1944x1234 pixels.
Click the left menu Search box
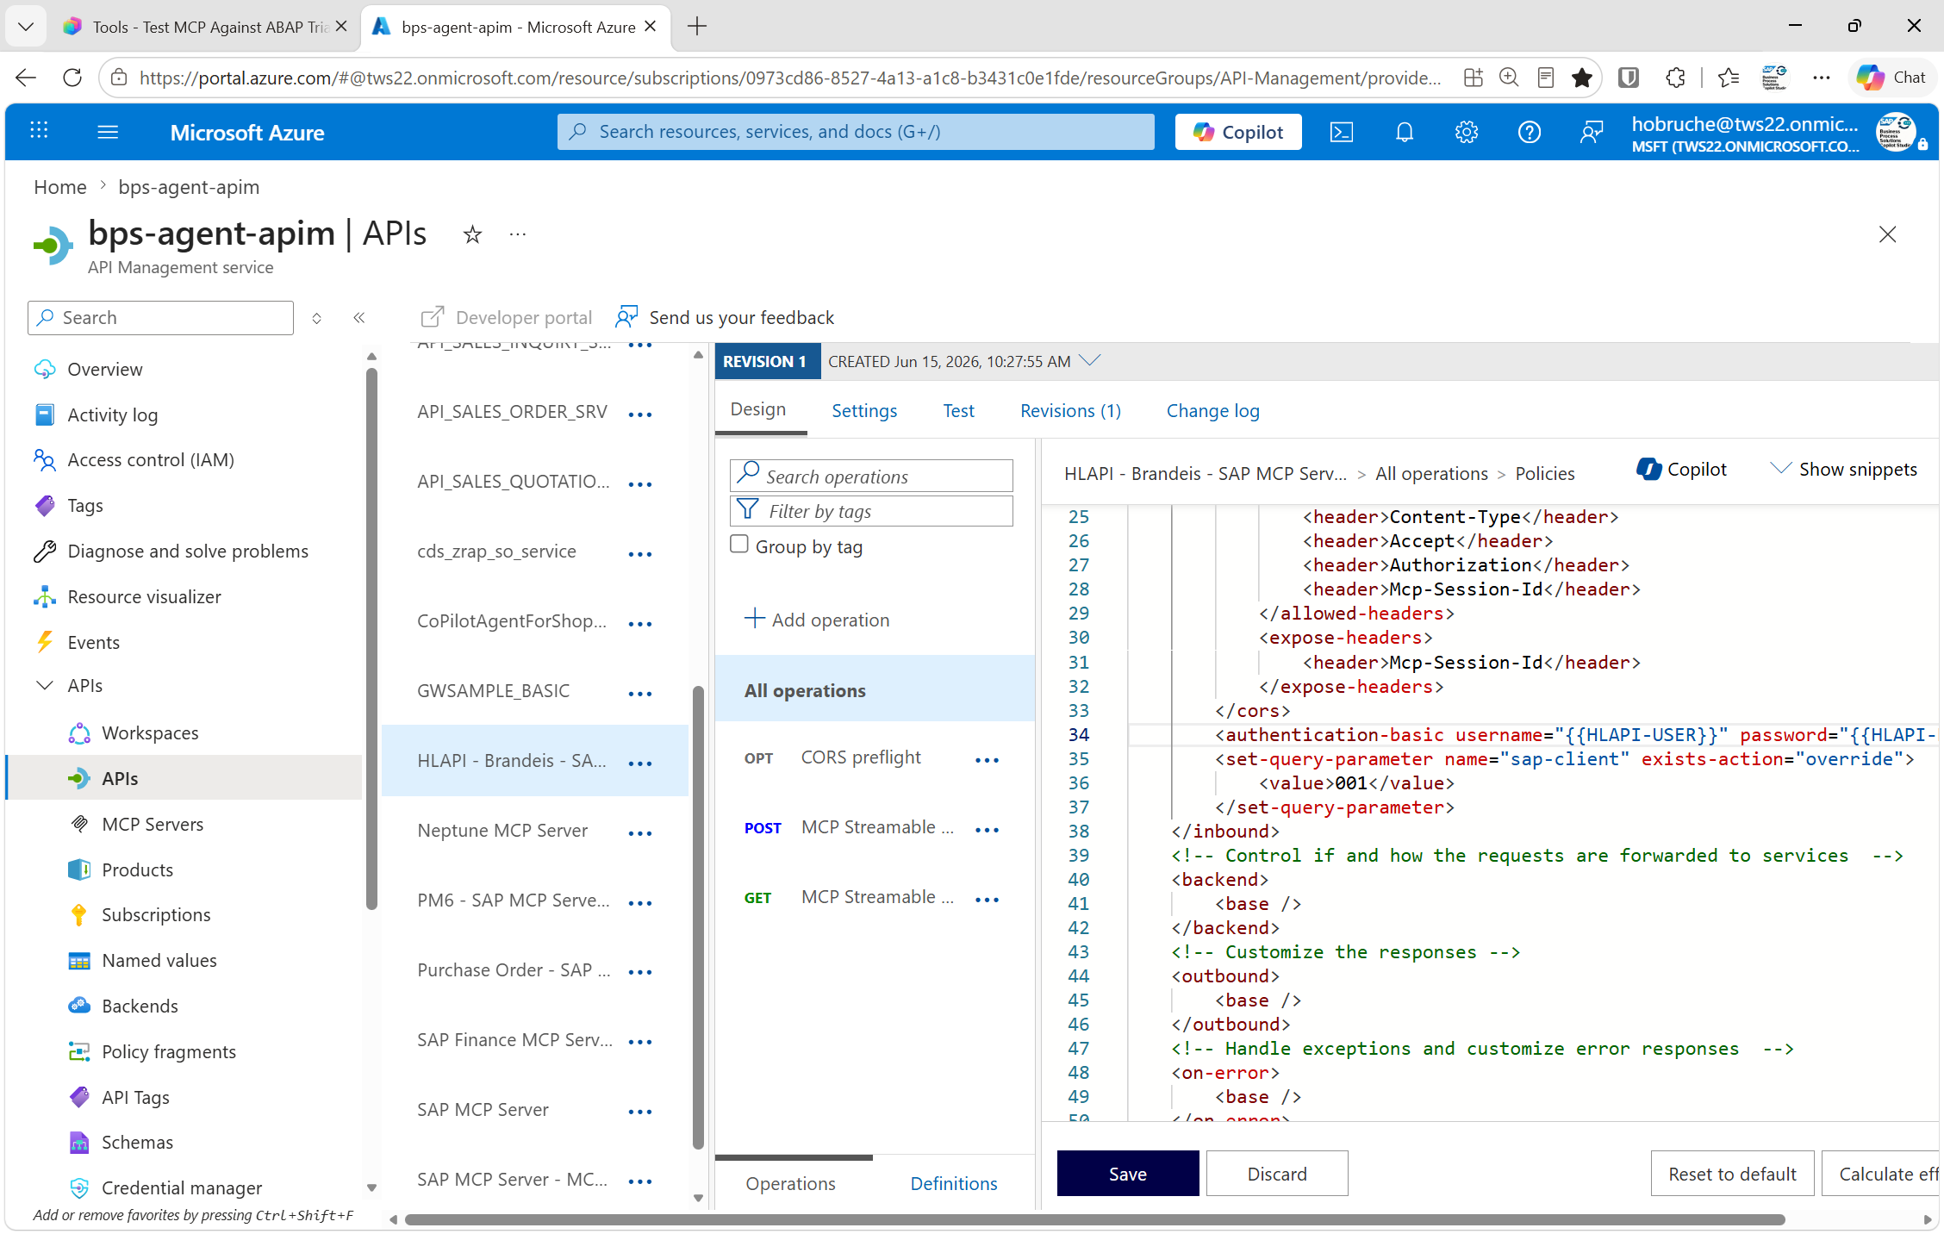pyautogui.click(x=160, y=318)
